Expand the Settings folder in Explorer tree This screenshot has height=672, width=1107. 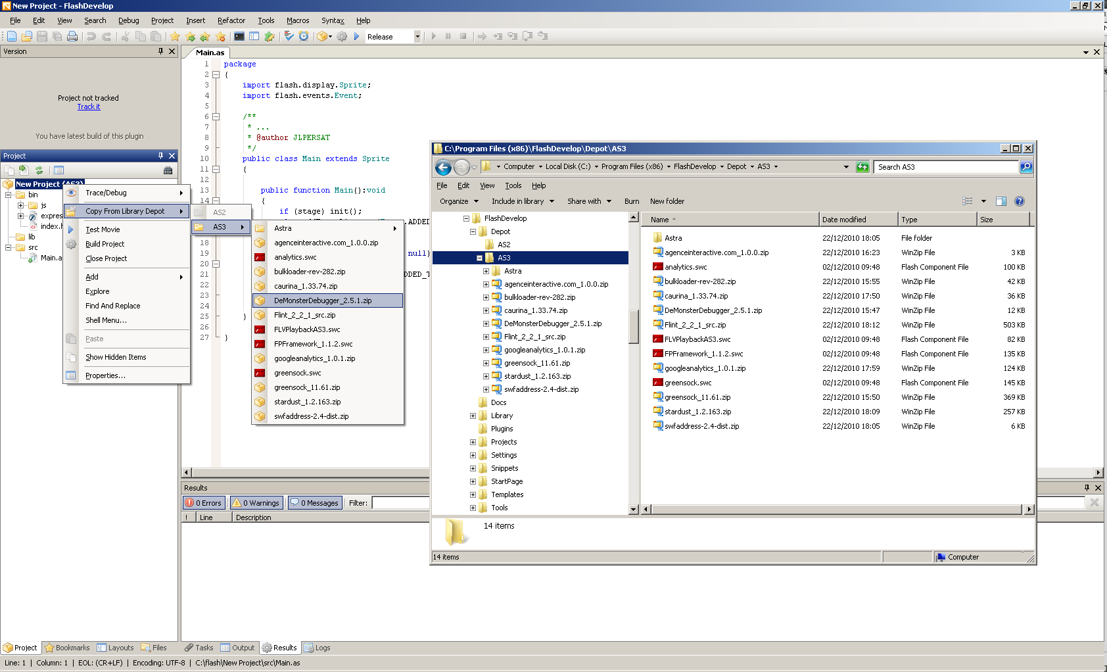[x=473, y=455]
